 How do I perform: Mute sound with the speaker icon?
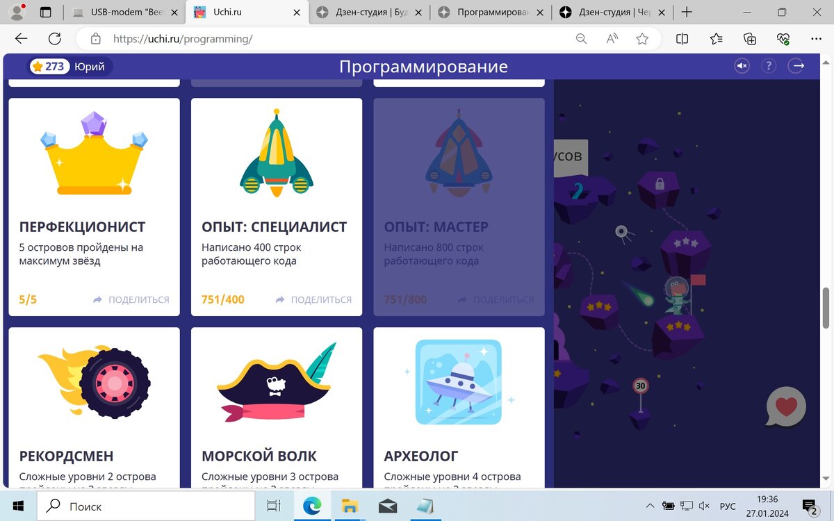pos(742,66)
